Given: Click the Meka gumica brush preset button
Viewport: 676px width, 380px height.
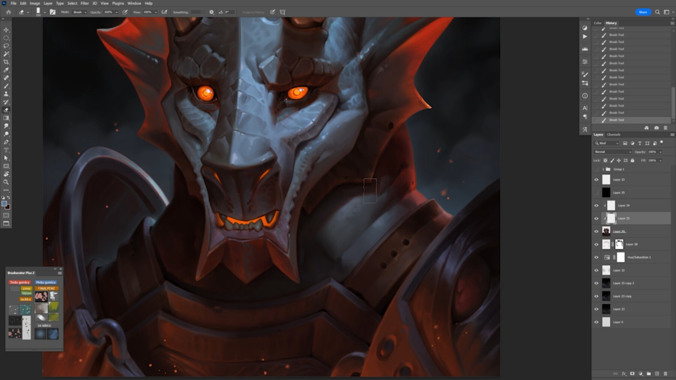Looking at the screenshot, I should coord(46,282).
